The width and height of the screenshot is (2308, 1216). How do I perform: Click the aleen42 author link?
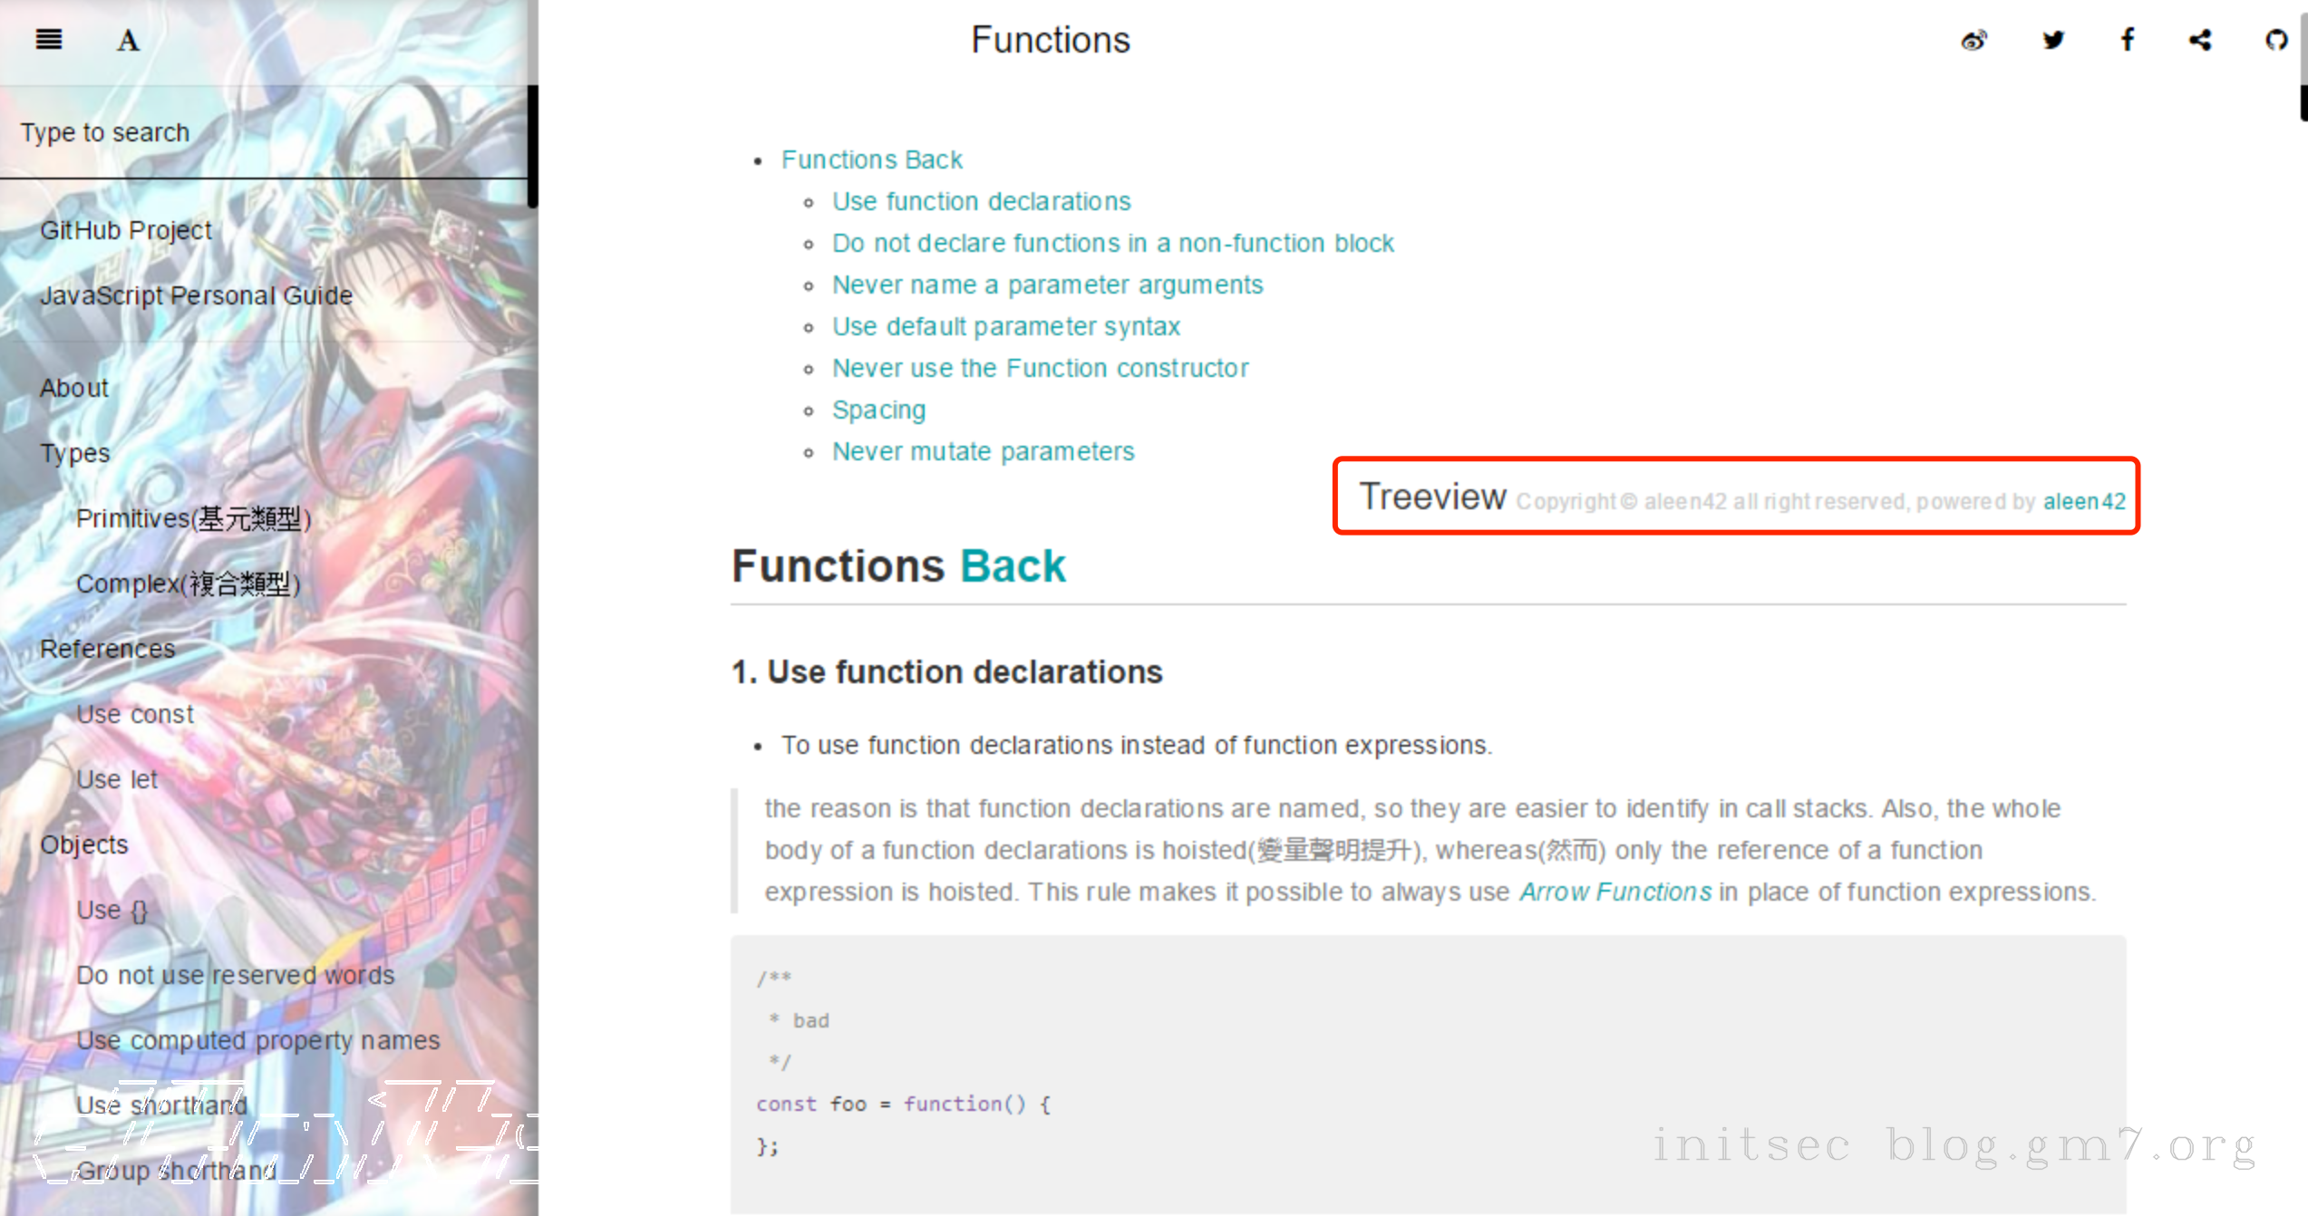(x=2084, y=501)
